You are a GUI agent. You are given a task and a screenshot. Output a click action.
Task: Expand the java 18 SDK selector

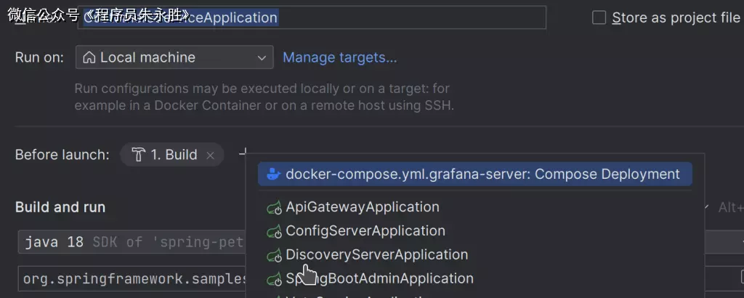[x=131, y=242]
